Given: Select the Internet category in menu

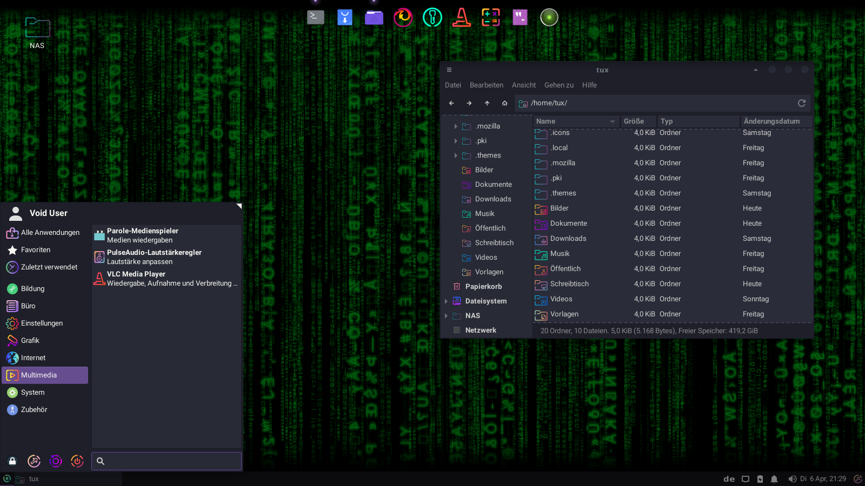Looking at the screenshot, I should tap(45, 358).
